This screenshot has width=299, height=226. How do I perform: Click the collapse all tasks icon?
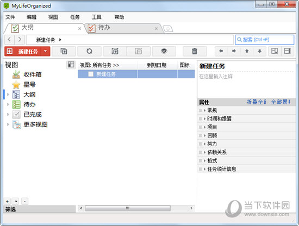pyautogui.click(x=139, y=51)
